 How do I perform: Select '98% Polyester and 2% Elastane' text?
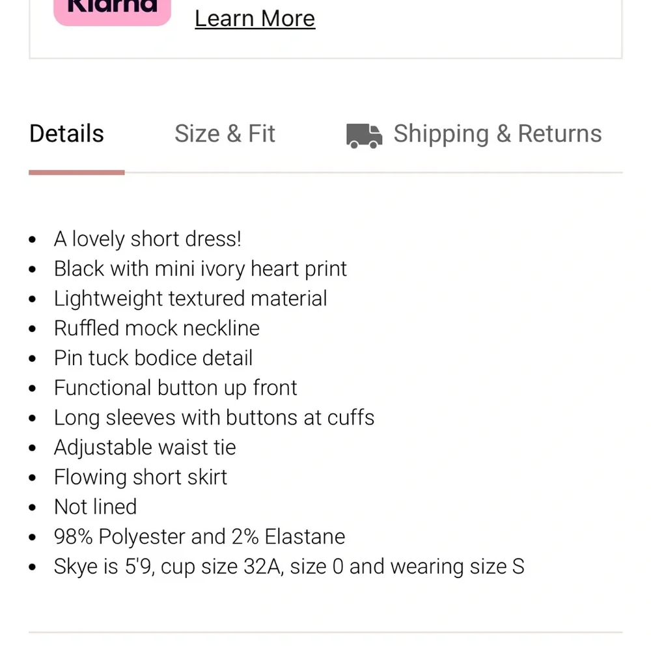(x=199, y=537)
